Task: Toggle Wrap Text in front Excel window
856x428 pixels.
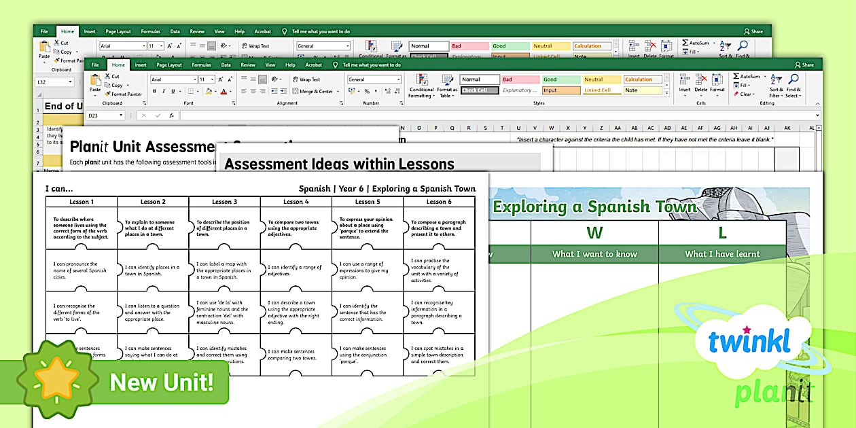Action: 306,79
